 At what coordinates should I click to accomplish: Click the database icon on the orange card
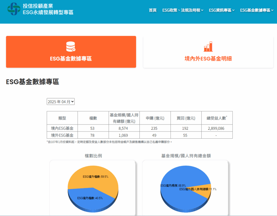coord(71,47)
